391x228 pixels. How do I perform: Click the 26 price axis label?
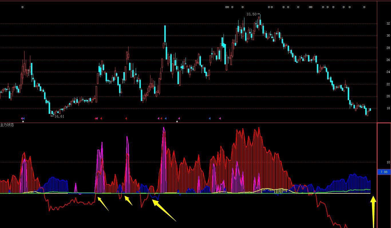tap(388, 60)
